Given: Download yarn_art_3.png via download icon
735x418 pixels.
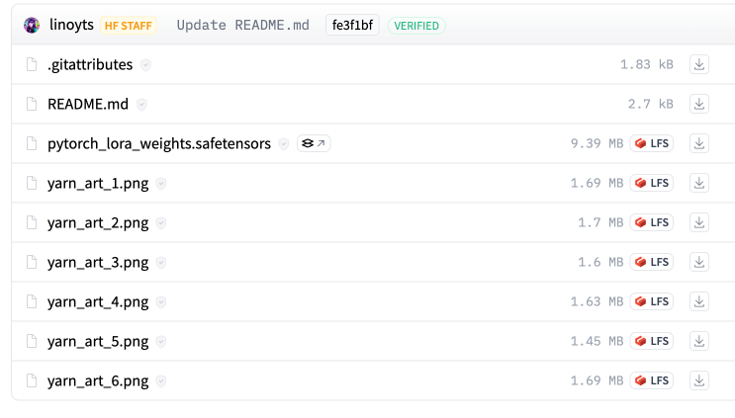Looking at the screenshot, I should pos(698,262).
